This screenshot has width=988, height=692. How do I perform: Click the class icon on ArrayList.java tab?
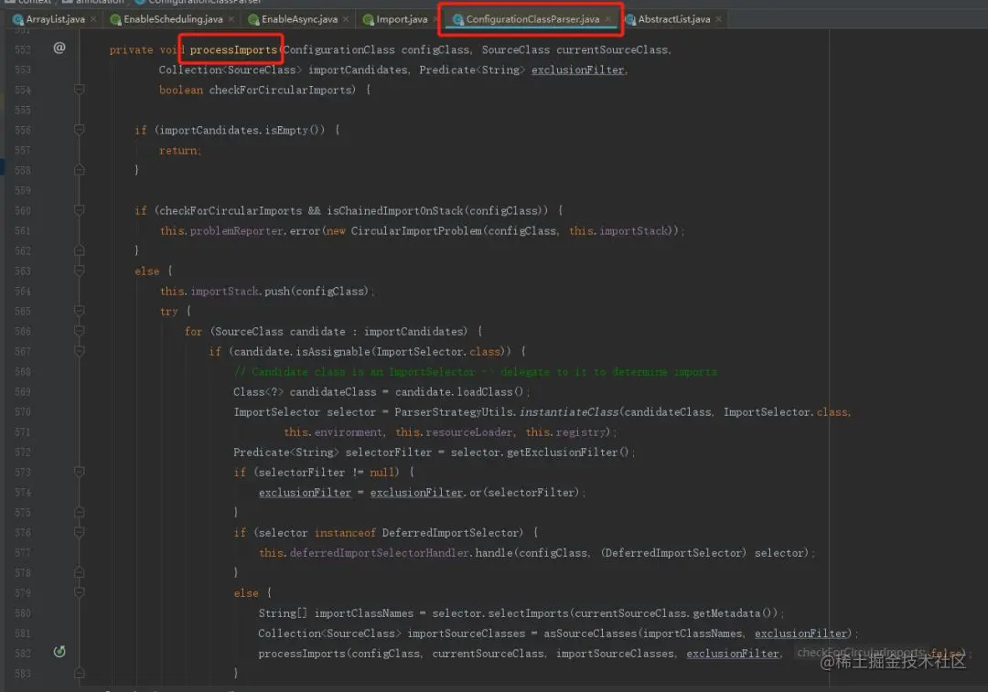click(18, 19)
